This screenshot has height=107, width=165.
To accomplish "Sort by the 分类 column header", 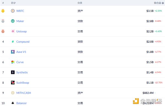I will (x=80, y=3).
